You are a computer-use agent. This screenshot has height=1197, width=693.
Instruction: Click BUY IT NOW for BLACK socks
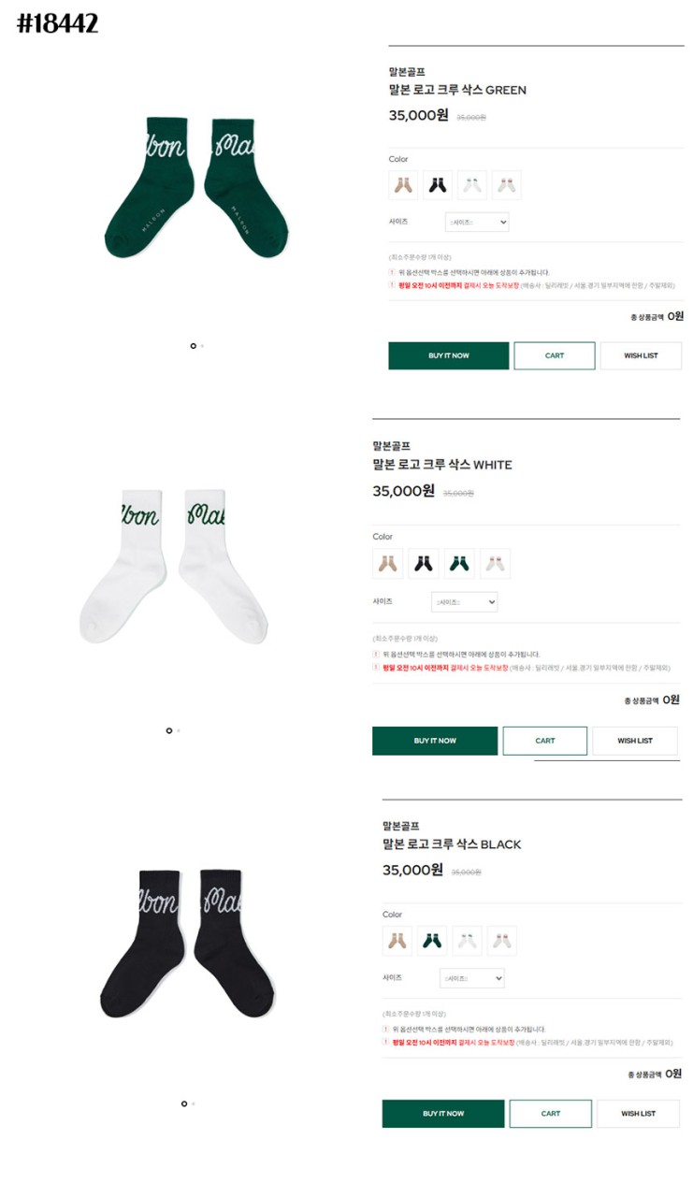443,1114
